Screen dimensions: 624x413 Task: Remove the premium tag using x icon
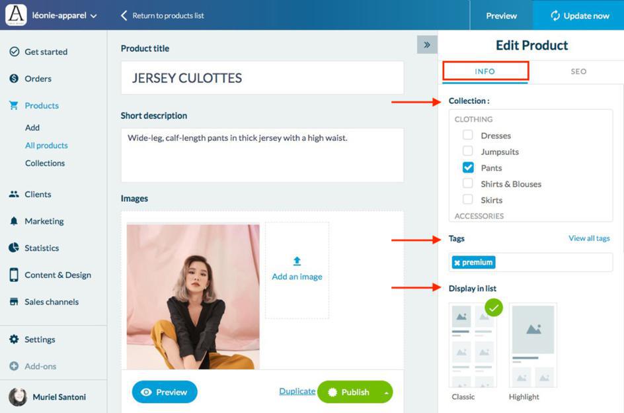click(x=457, y=263)
